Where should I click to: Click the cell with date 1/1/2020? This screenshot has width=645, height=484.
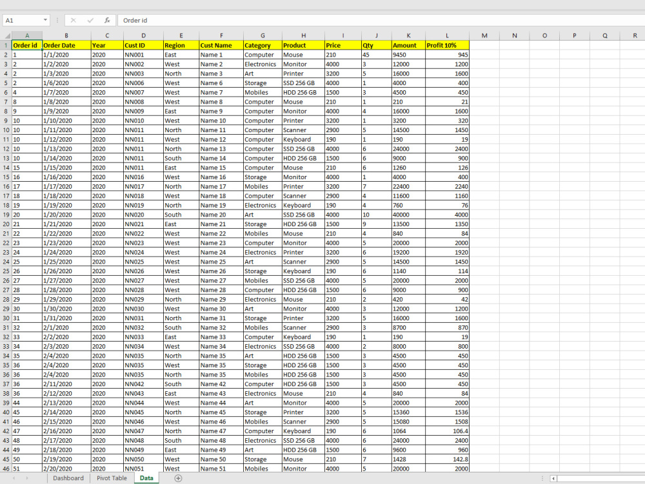66,55
